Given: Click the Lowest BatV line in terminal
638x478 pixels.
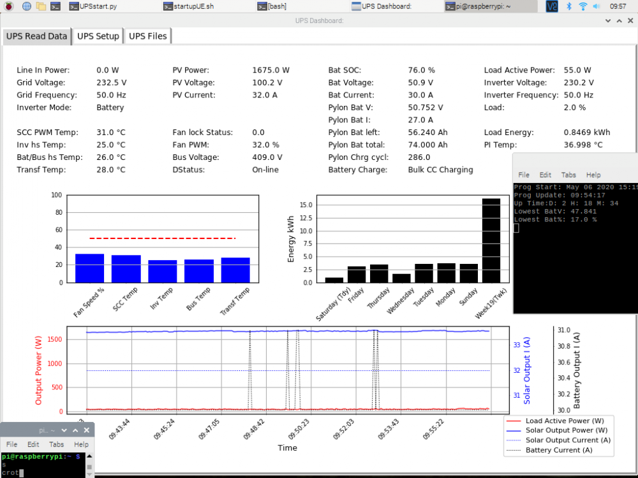Looking at the screenshot, I should pyautogui.click(x=555, y=212).
